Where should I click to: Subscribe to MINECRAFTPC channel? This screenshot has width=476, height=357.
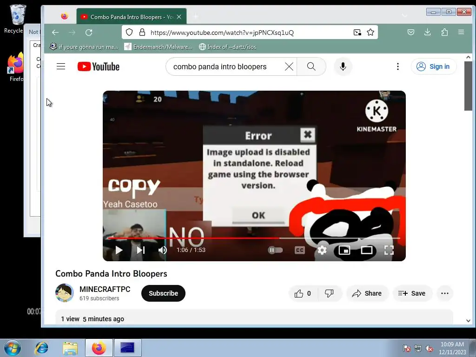click(x=163, y=293)
